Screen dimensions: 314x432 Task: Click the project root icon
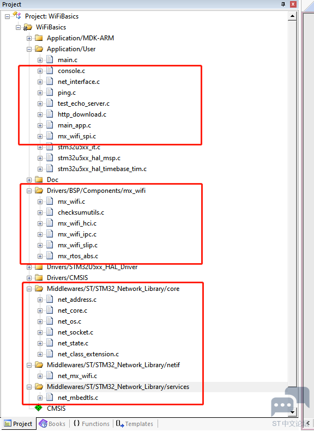coord(17,15)
